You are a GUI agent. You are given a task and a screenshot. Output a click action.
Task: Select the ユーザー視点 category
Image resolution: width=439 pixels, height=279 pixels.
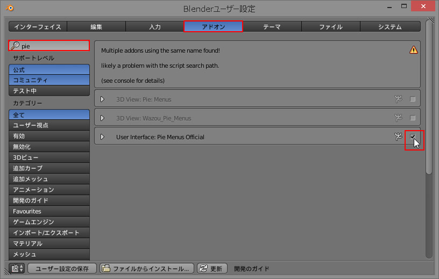click(49, 125)
